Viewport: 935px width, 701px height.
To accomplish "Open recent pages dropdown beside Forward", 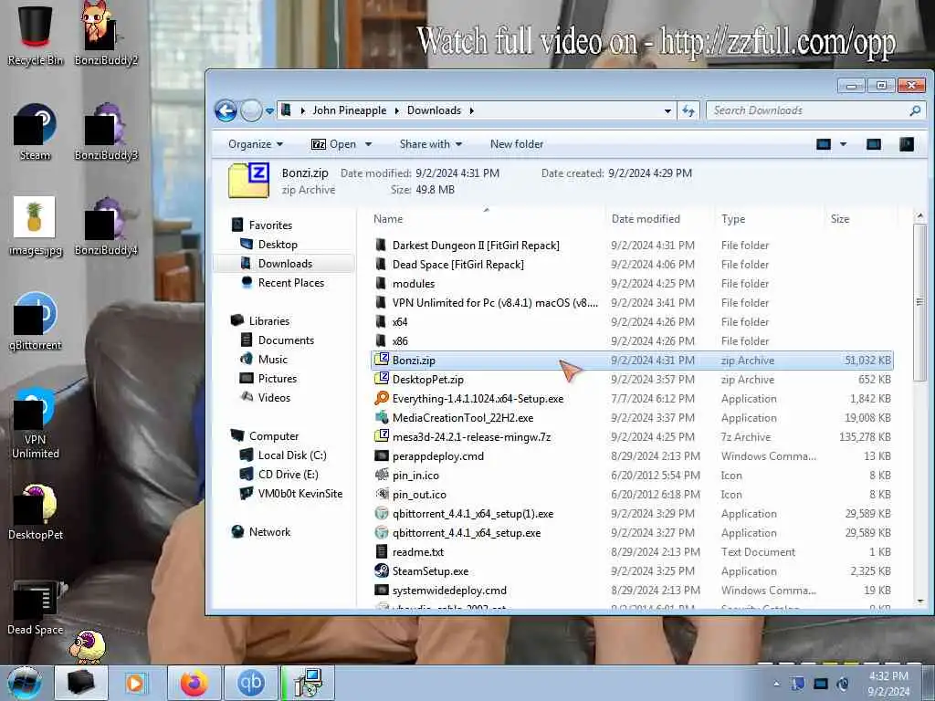I will point(269,110).
